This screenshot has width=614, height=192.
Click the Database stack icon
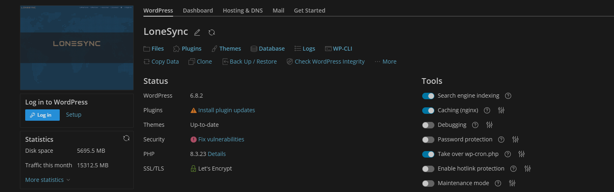pos(254,49)
